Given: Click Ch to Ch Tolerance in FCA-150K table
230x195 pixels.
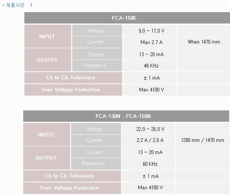Looking at the screenshot, I should [70, 78].
